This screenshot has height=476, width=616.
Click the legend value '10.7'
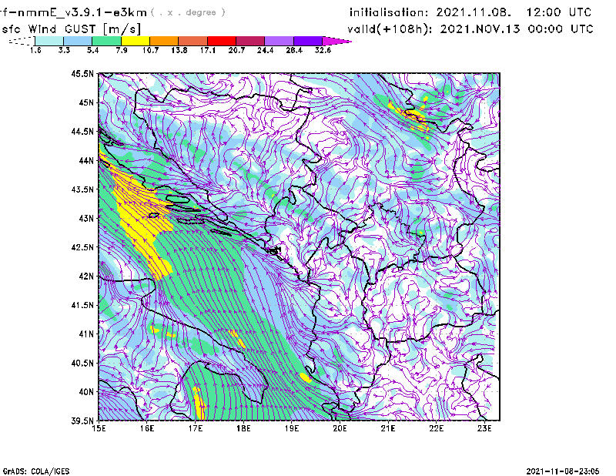[x=150, y=50]
